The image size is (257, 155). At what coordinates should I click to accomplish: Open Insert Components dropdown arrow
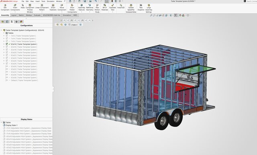pyautogui.click(x=15, y=12)
